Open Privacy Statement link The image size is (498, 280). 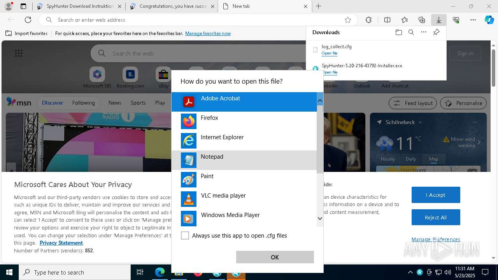tap(61, 243)
